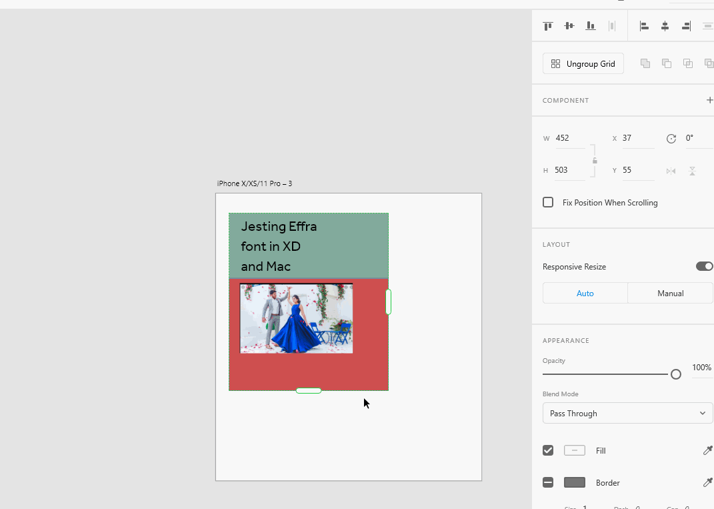The image size is (714, 509).
Task: Apply Add boolean operation
Action: tap(645, 63)
